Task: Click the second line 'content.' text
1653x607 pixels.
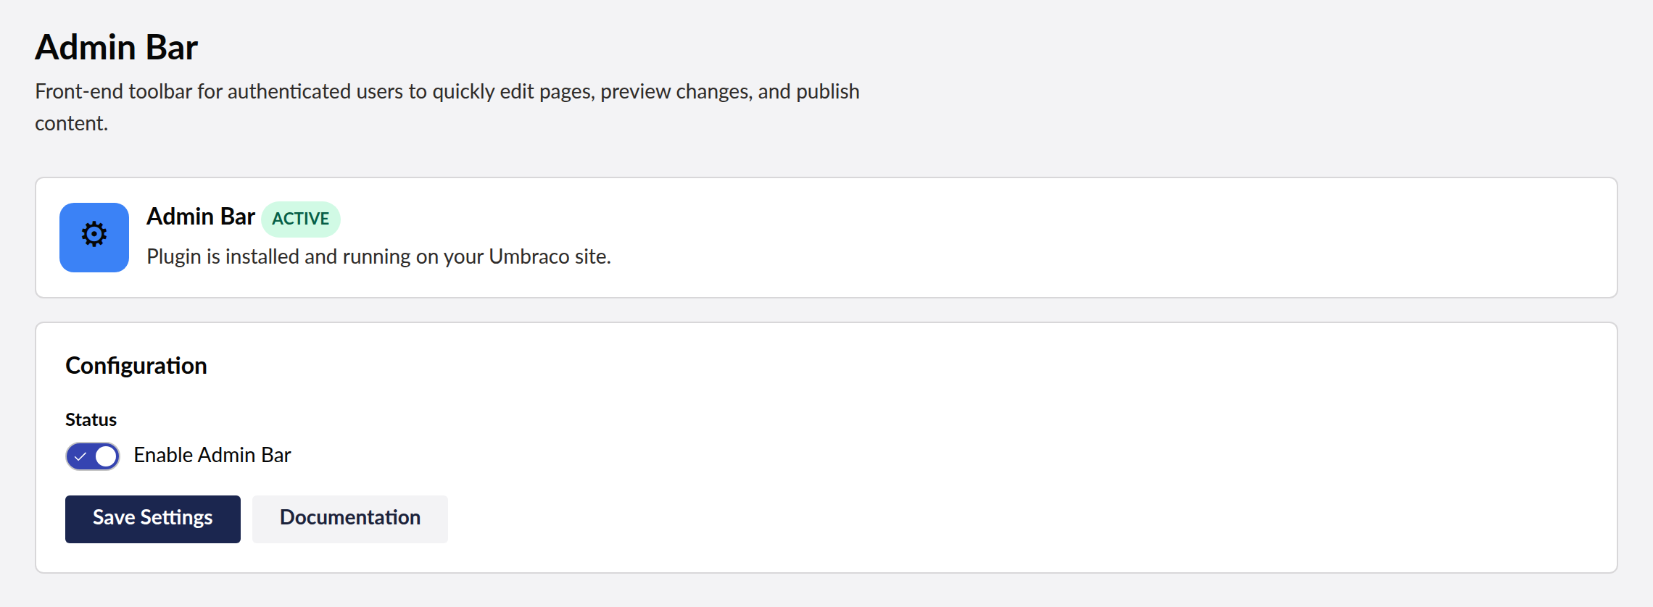Action: (x=72, y=123)
